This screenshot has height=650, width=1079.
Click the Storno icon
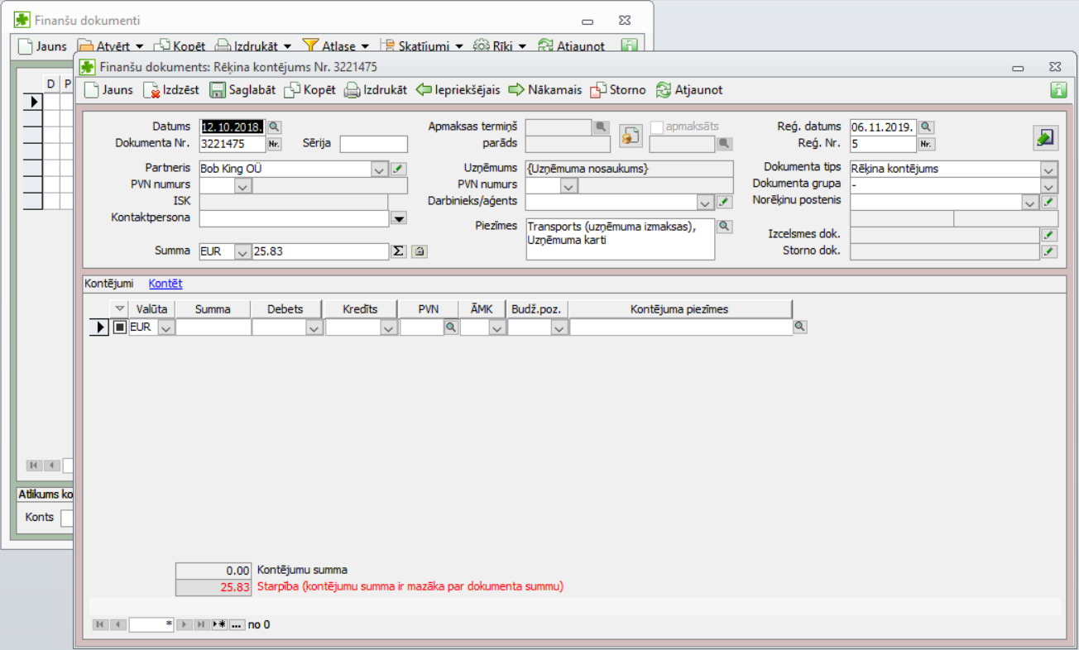[598, 90]
